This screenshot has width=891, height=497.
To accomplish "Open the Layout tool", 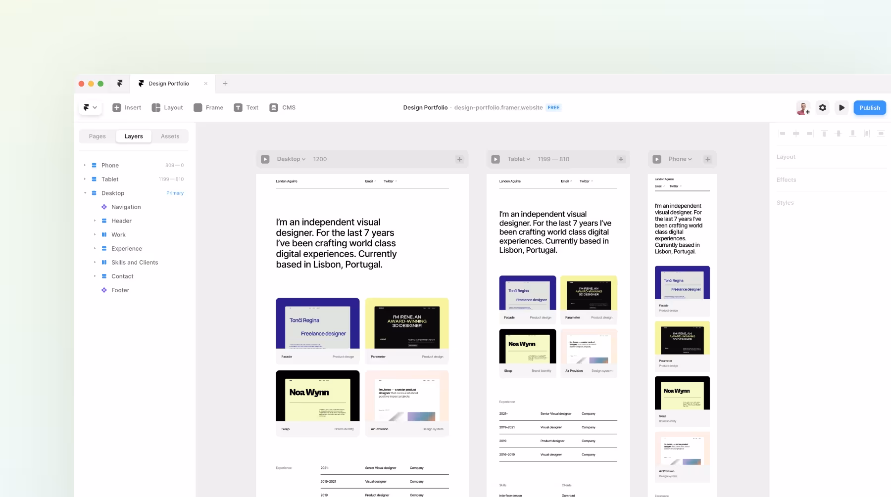I will (x=167, y=107).
